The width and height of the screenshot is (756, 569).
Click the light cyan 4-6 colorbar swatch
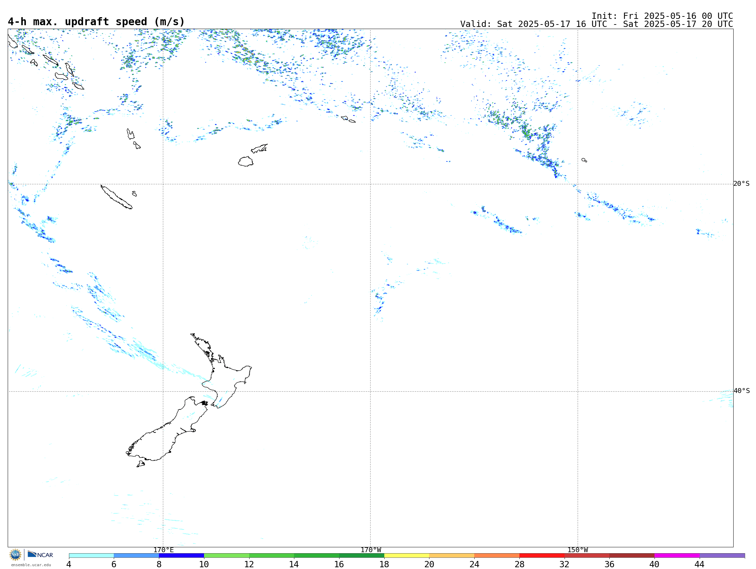point(91,556)
